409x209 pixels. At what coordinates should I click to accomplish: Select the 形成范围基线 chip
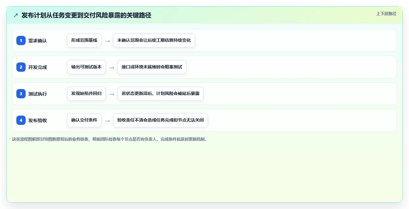pos(84,41)
